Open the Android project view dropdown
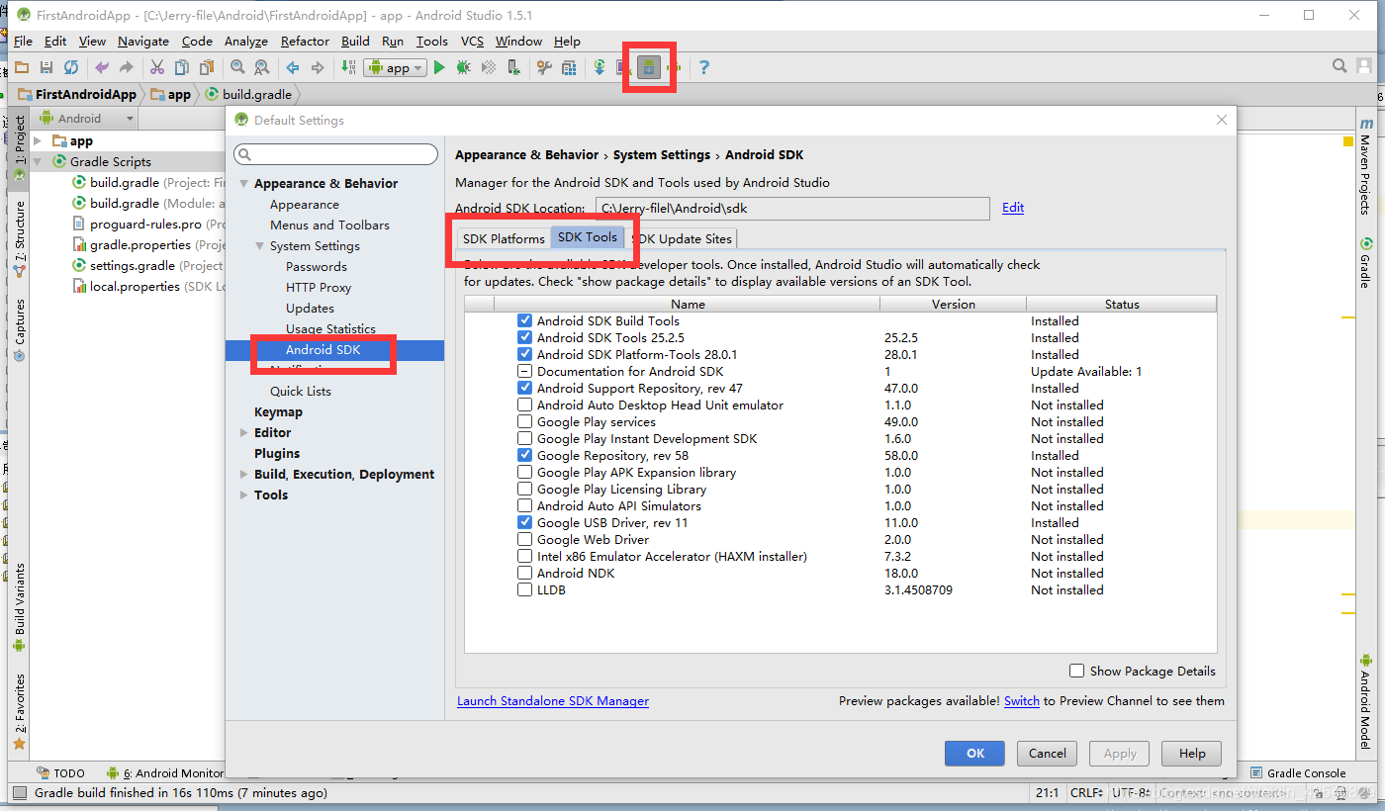This screenshot has height=811, width=1385. coord(87,118)
